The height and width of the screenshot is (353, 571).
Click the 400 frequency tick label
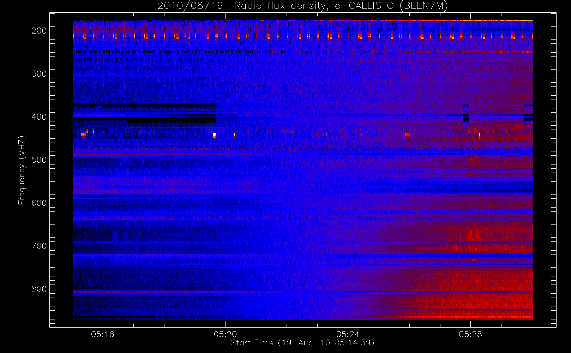point(39,117)
